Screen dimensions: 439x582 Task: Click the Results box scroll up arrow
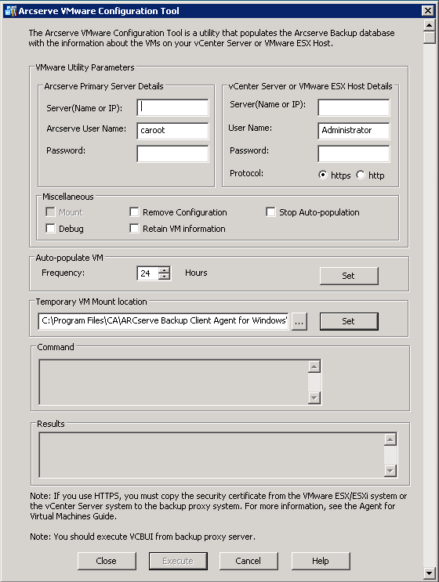tap(390, 439)
